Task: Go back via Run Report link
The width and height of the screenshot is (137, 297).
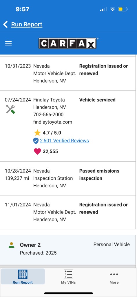Action: coord(27,24)
